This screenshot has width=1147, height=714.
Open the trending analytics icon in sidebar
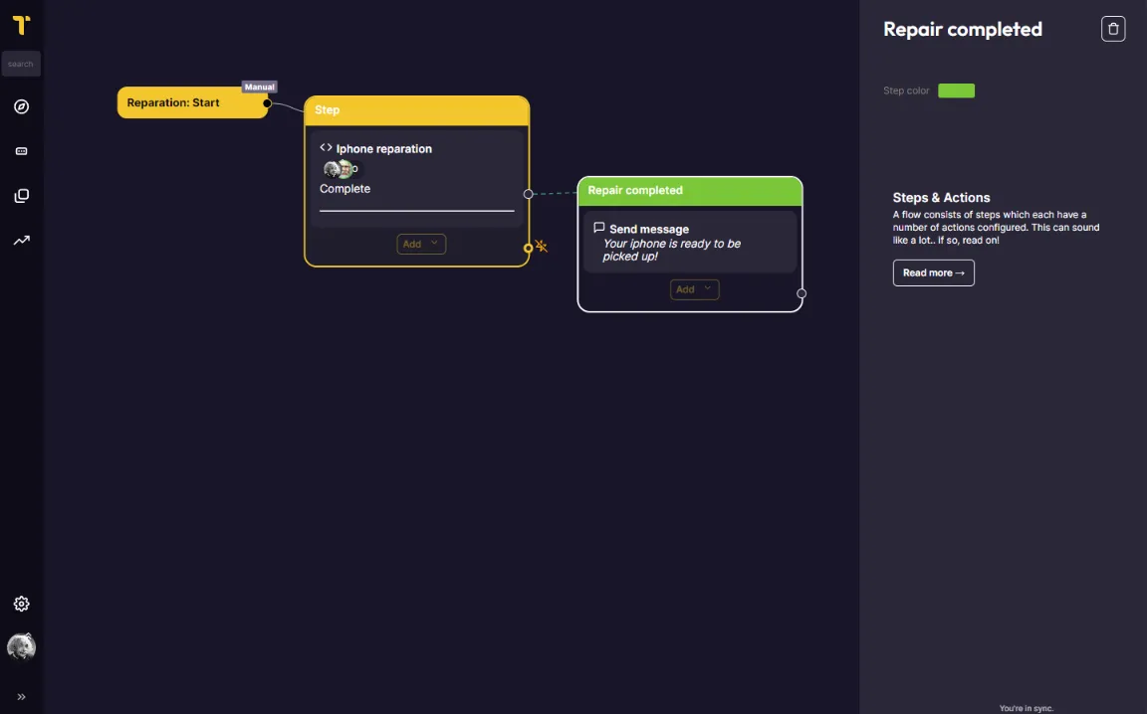(21, 241)
